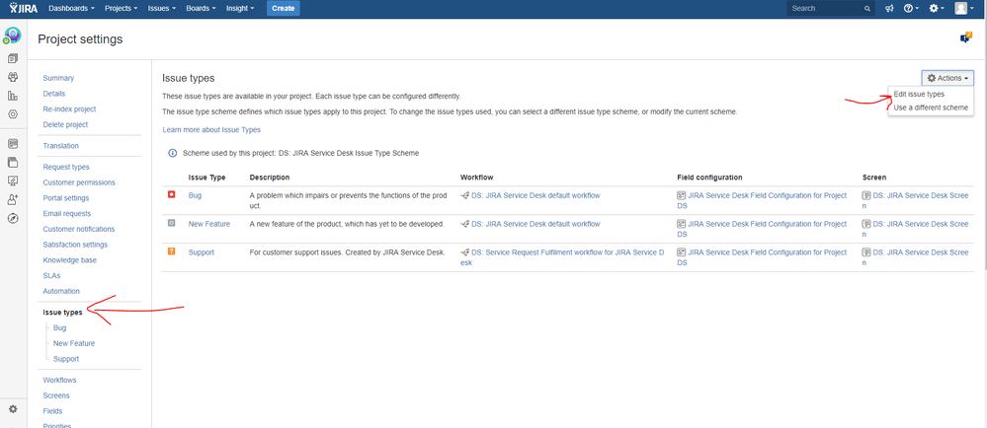Open the Projects dropdown menu
This screenshot has height=428, width=987.
pyautogui.click(x=121, y=8)
